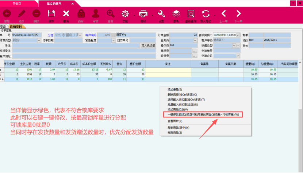This screenshot has width=303, height=173.
Task: Click the 打印 printer icon
Action: [x=143, y=14]
